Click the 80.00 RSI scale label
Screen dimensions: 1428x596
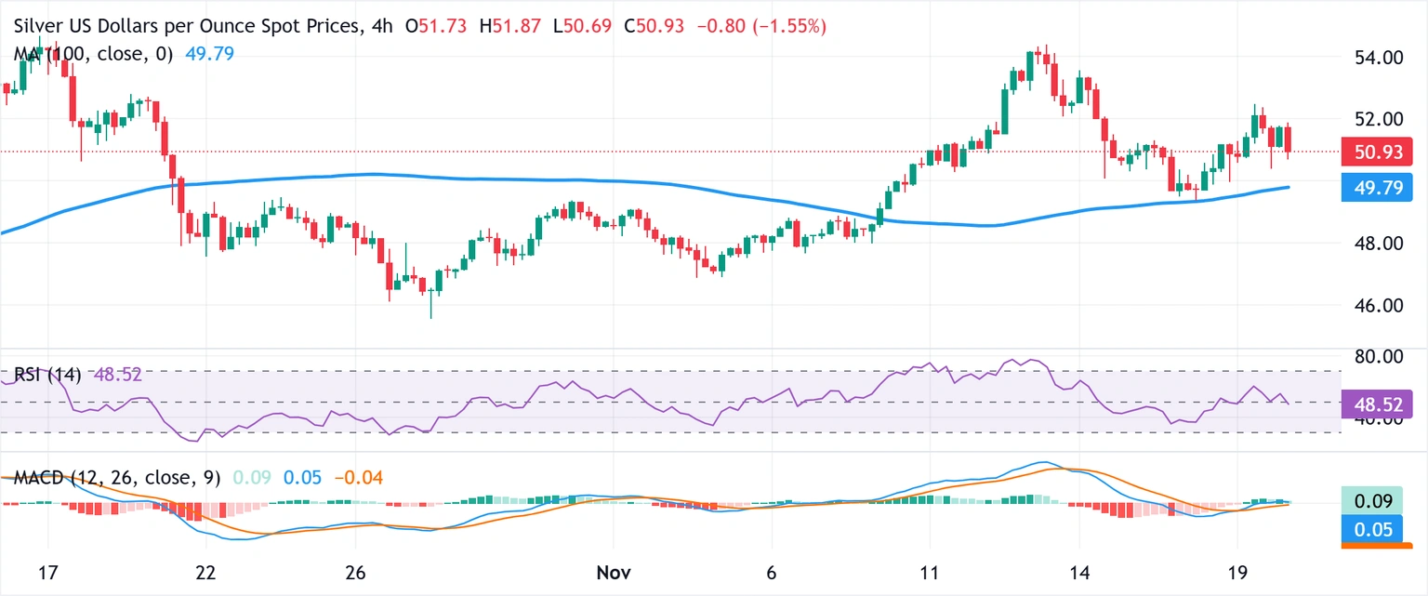tap(1378, 356)
